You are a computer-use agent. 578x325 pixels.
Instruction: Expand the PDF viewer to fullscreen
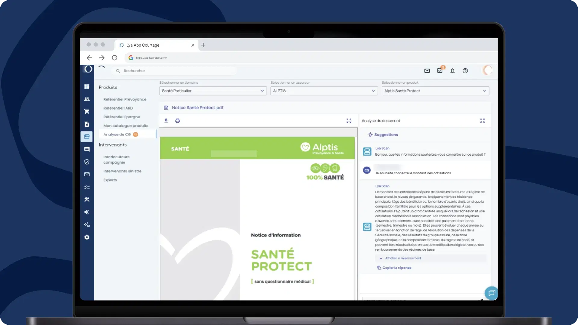349,121
